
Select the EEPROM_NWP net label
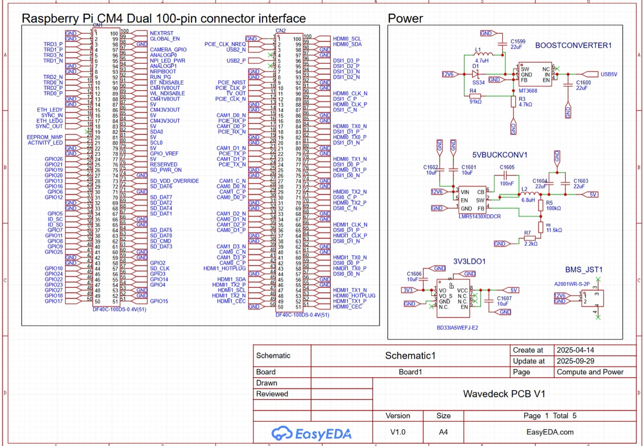tap(45, 137)
